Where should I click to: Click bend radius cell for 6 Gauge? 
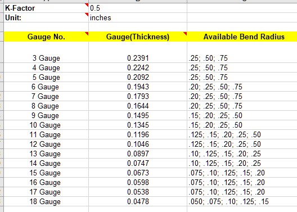[x=242, y=87]
